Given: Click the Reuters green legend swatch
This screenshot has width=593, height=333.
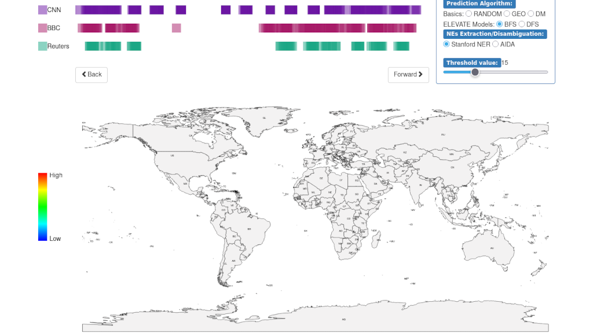Looking at the screenshot, I should tap(42, 46).
